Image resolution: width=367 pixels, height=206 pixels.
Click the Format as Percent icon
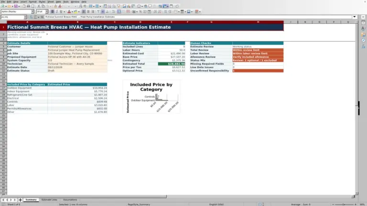pyautogui.click(x=140, y=11)
